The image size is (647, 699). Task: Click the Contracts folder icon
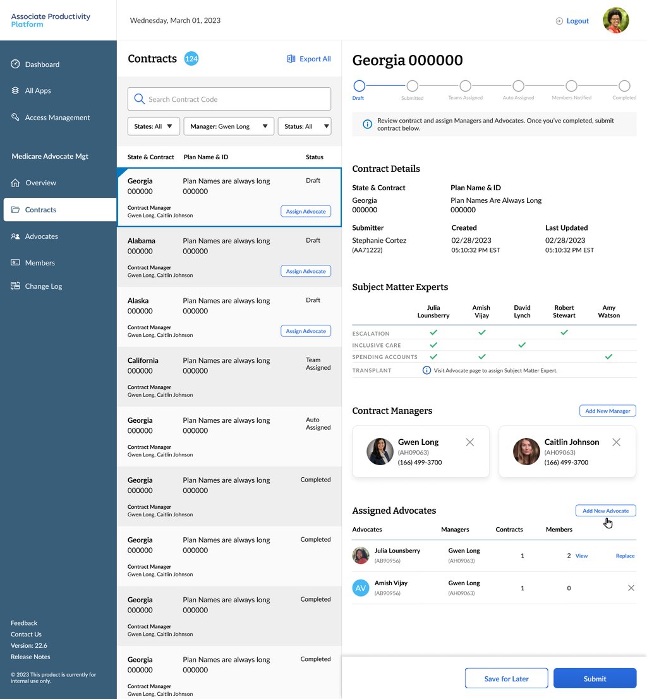pyautogui.click(x=15, y=210)
